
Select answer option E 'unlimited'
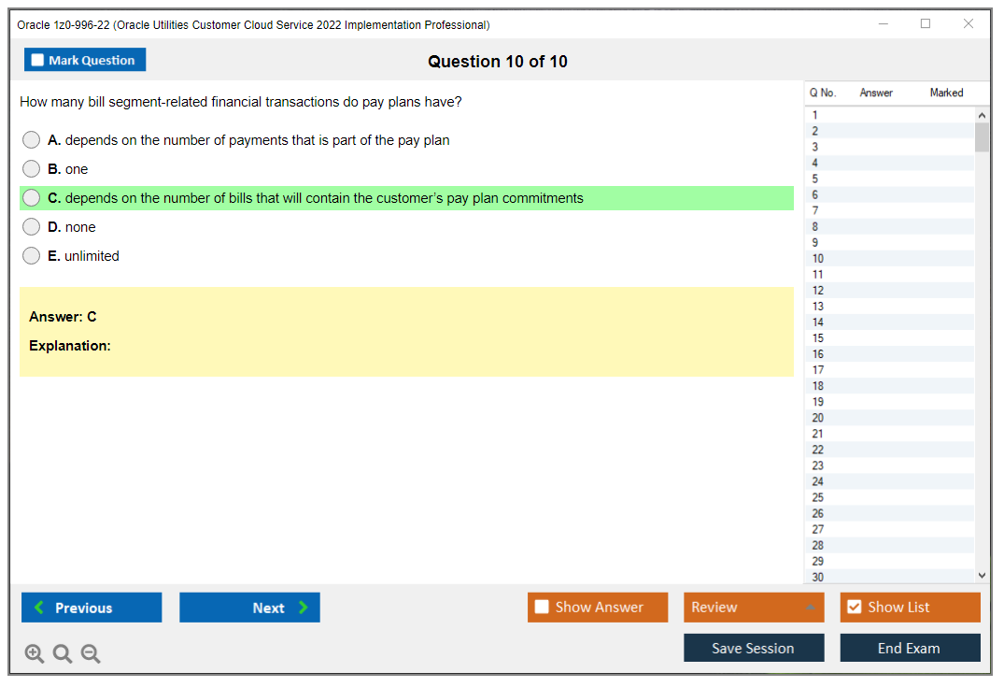31,255
